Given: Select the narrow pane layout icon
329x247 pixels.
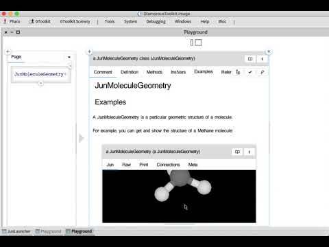Looking at the screenshot, I should click(192, 43).
